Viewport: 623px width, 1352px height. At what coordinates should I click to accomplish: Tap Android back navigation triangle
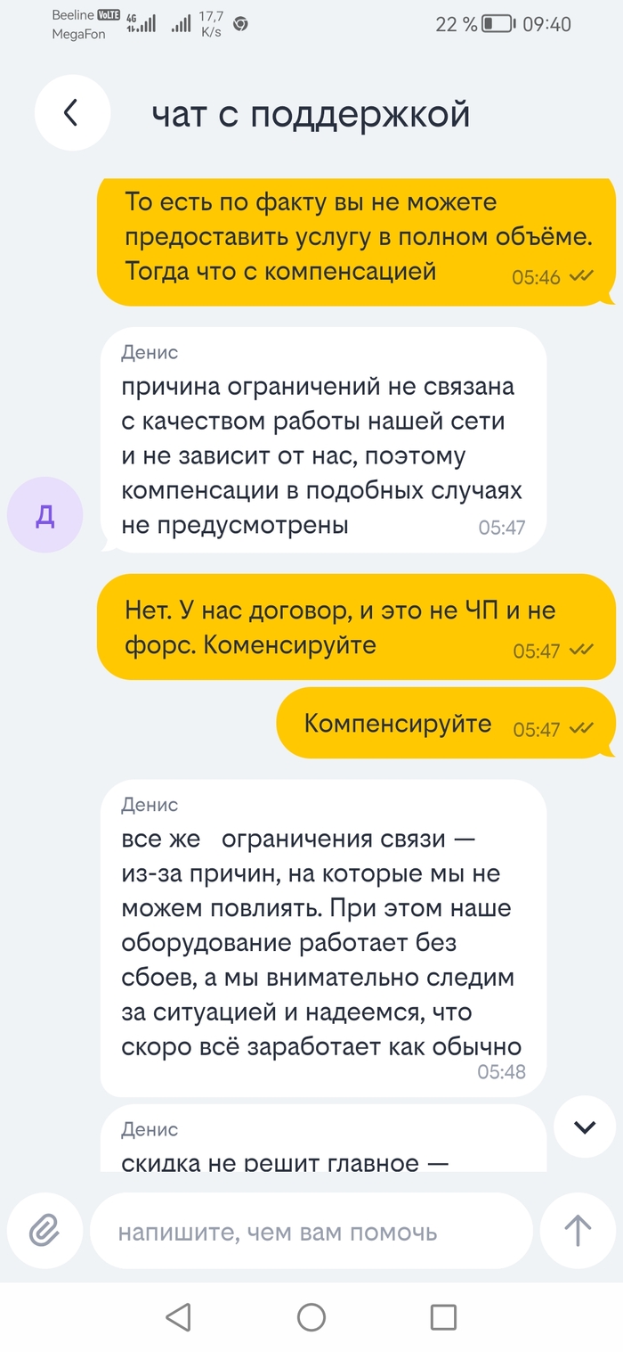coord(179,1316)
